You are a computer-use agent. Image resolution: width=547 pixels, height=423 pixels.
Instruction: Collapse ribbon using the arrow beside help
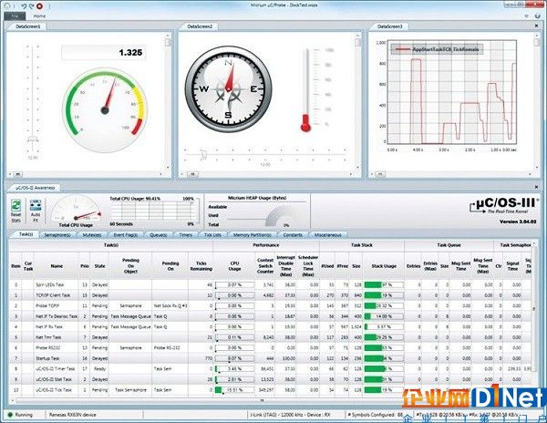[527, 16]
